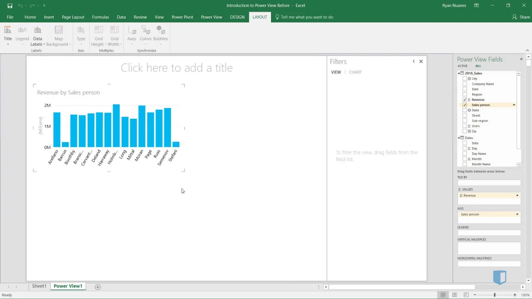
Task: Switch to the Home ribbon tab
Action: click(30, 17)
